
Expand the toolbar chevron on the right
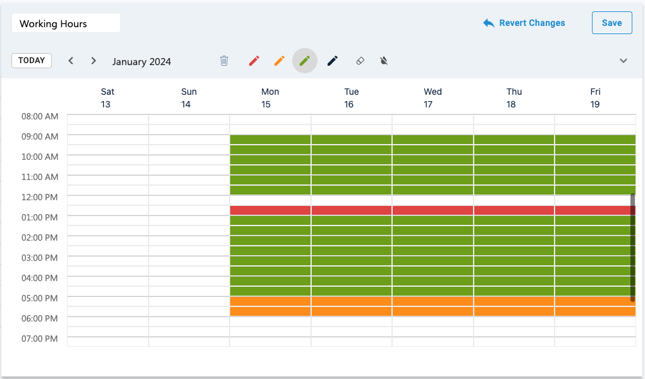(623, 61)
